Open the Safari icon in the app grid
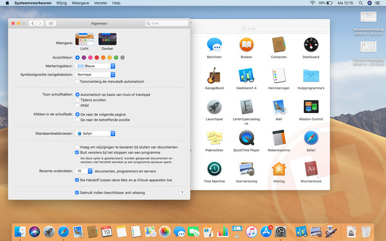The width and height of the screenshot is (386, 241). point(311,138)
